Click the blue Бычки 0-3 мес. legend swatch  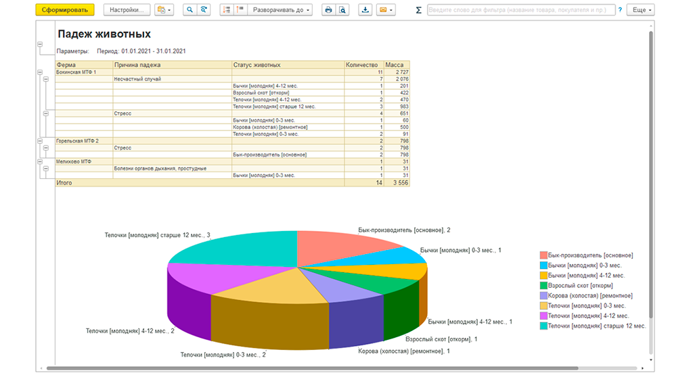(x=543, y=266)
